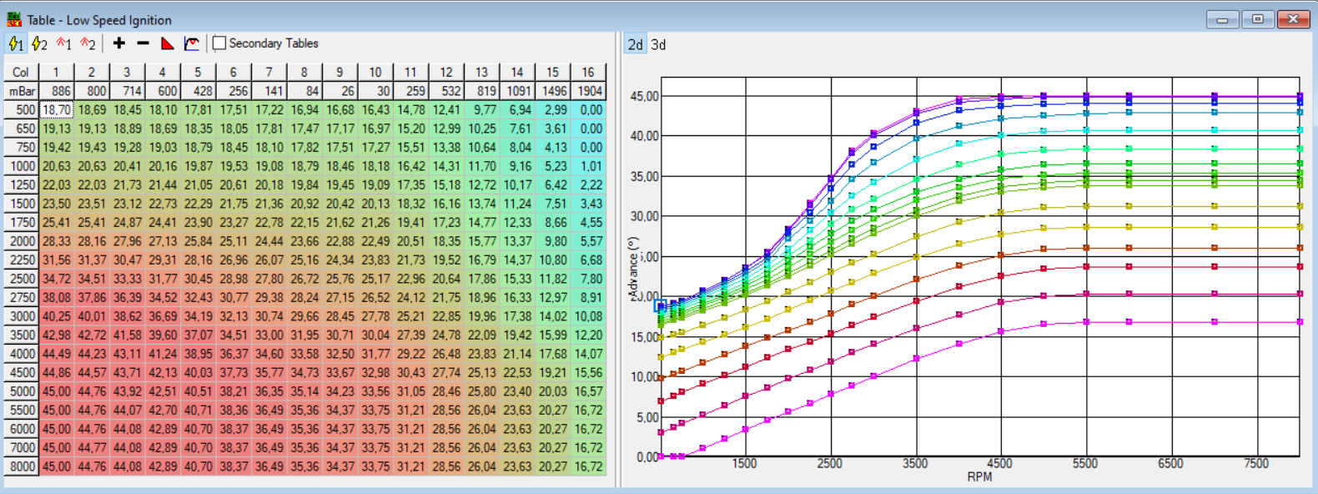Screen dimensions: 1318x494
Task: Select column header 8
Action: point(304,72)
